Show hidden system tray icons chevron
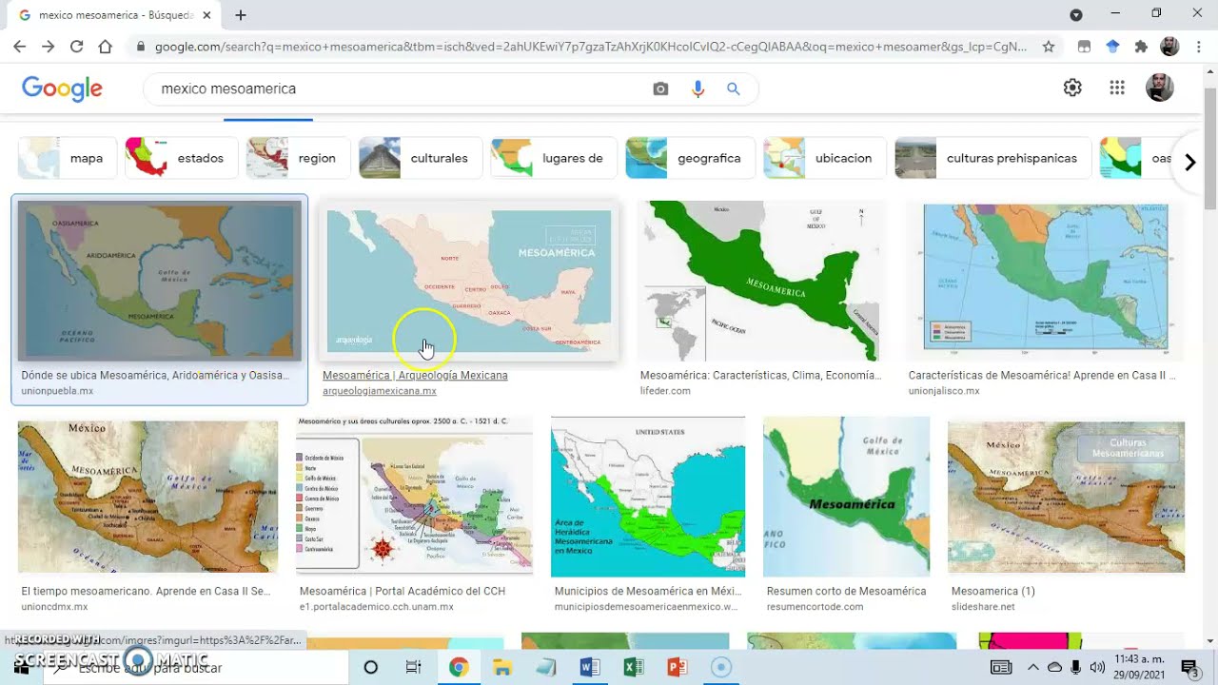1218x685 pixels. tap(1033, 667)
